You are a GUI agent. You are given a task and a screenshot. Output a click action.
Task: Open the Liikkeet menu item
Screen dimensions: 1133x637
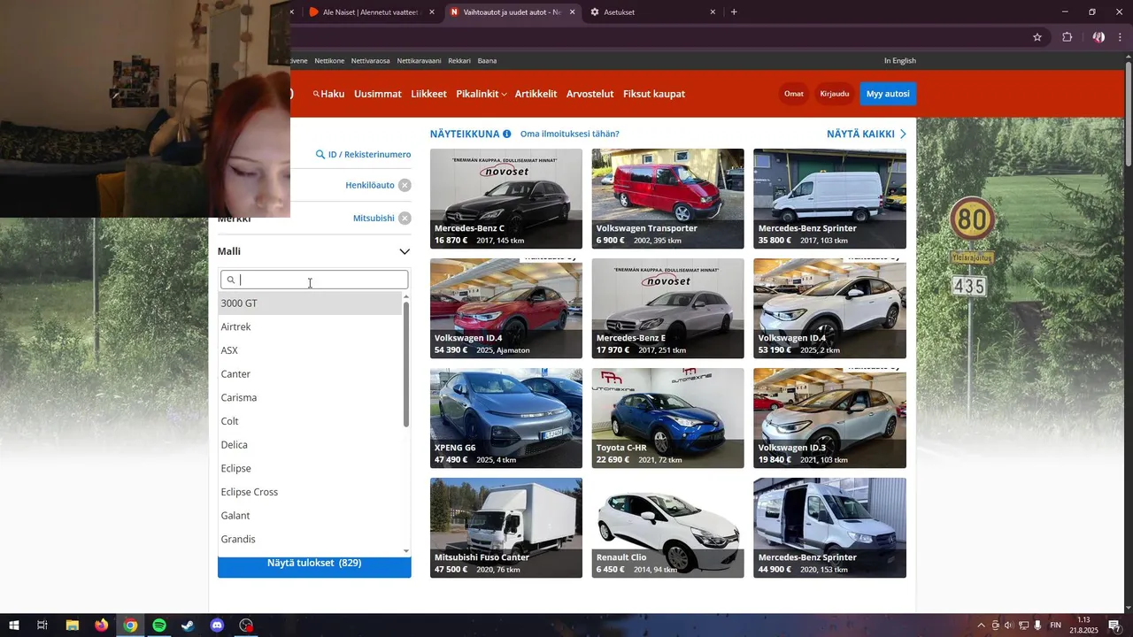tap(428, 94)
